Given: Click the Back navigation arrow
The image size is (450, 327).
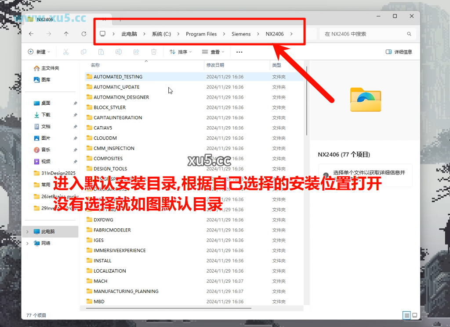Looking at the screenshot, I should [x=31, y=34].
